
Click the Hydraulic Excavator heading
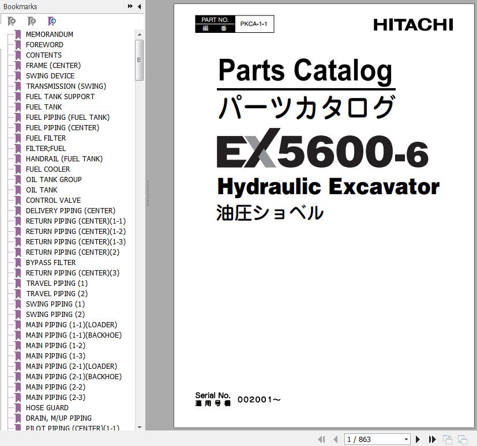tap(328, 186)
